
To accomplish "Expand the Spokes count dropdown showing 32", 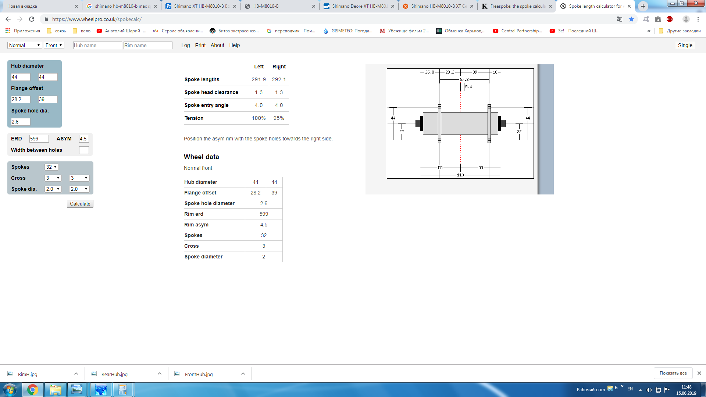I will coord(51,167).
